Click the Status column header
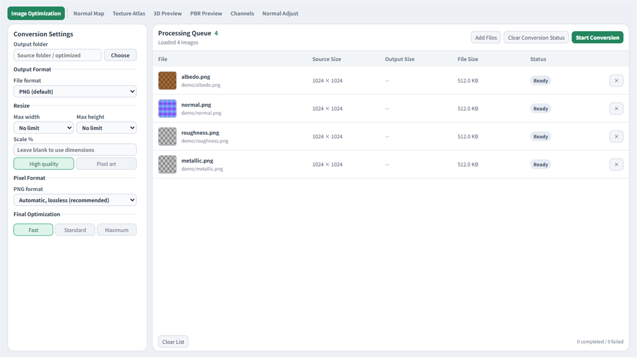Viewport: 637px width, 358px height. pyautogui.click(x=538, y=59)
